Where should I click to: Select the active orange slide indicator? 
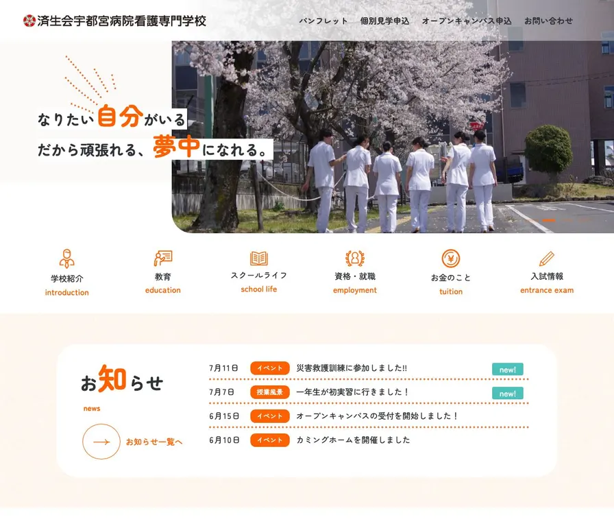[x=549, y=221]
